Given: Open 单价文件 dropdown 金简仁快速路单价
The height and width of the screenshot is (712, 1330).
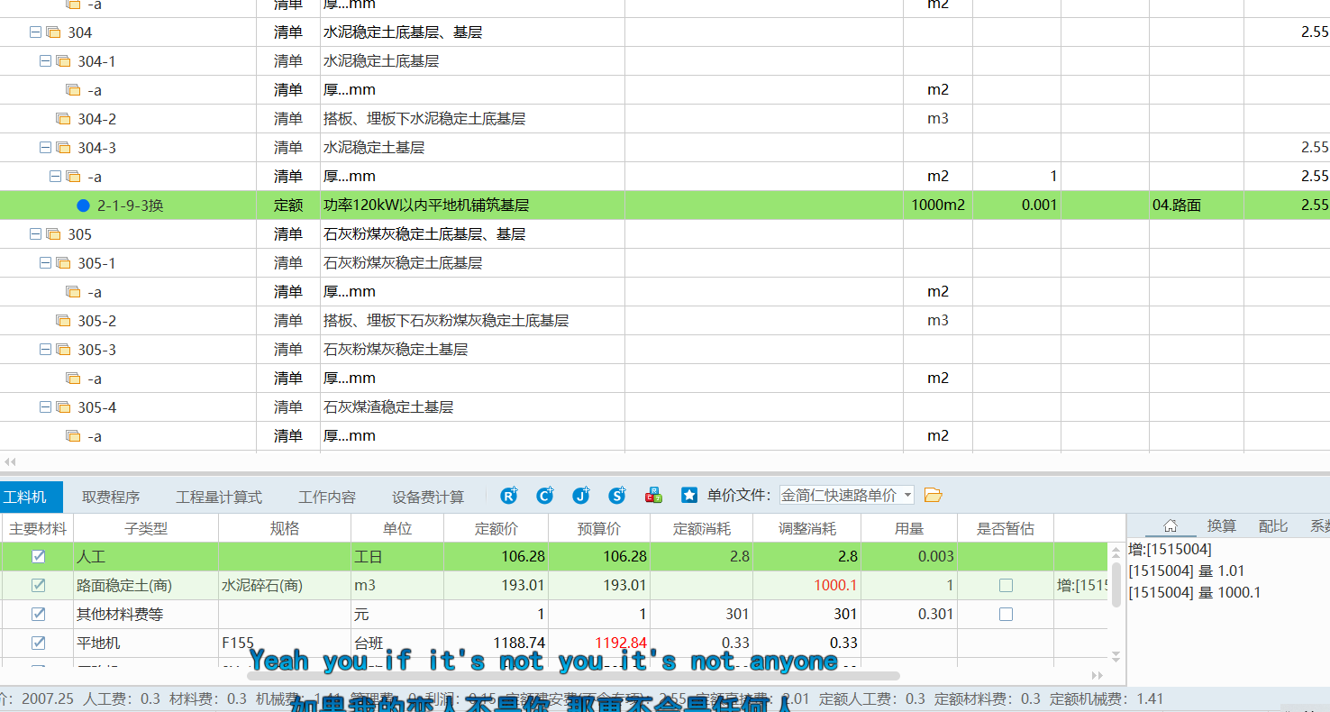Looking at the screenshot, I should (846, 496).
